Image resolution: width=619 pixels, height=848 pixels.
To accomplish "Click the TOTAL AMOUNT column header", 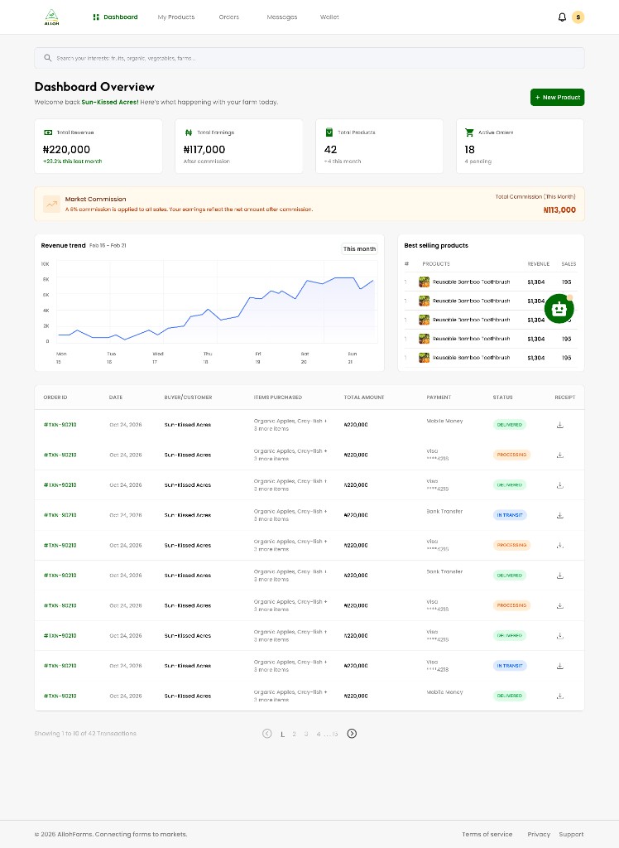I will click(x=364, y=397).
